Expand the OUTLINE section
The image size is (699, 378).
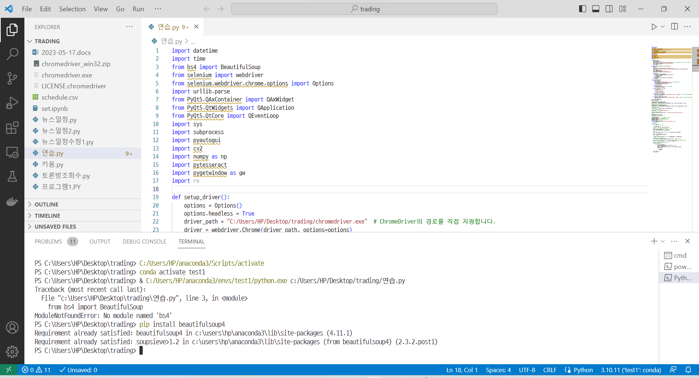pos(46,204)
